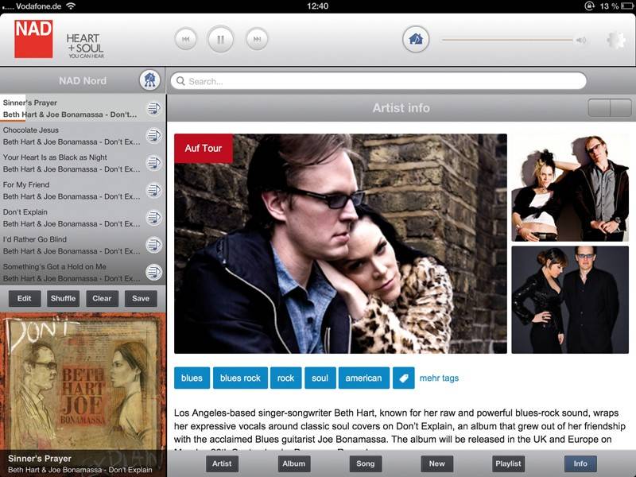This screenshot has height=477, width=636.
Task: Select the american tag
Action: 364,378
